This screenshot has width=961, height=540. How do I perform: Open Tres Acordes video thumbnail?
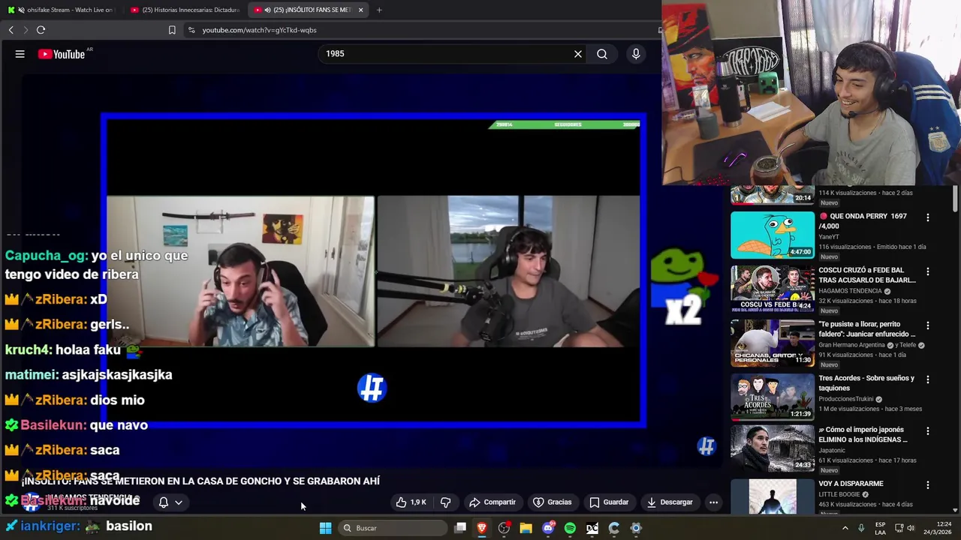click(773, 396)
